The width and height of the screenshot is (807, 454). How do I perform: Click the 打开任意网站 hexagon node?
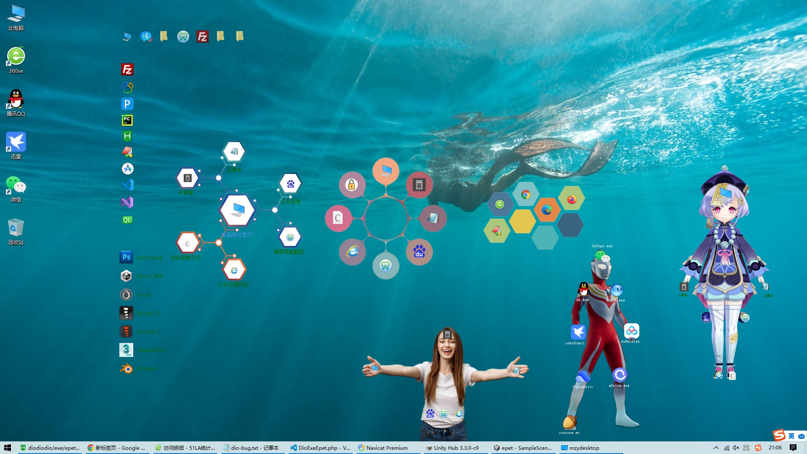click(x=234, y=270)
